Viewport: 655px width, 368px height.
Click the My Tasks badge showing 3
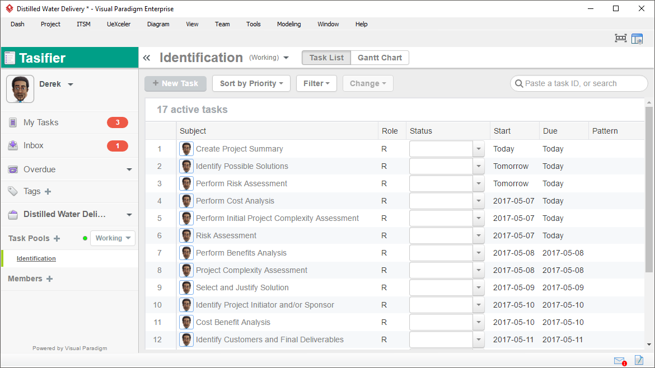point(118,122)
